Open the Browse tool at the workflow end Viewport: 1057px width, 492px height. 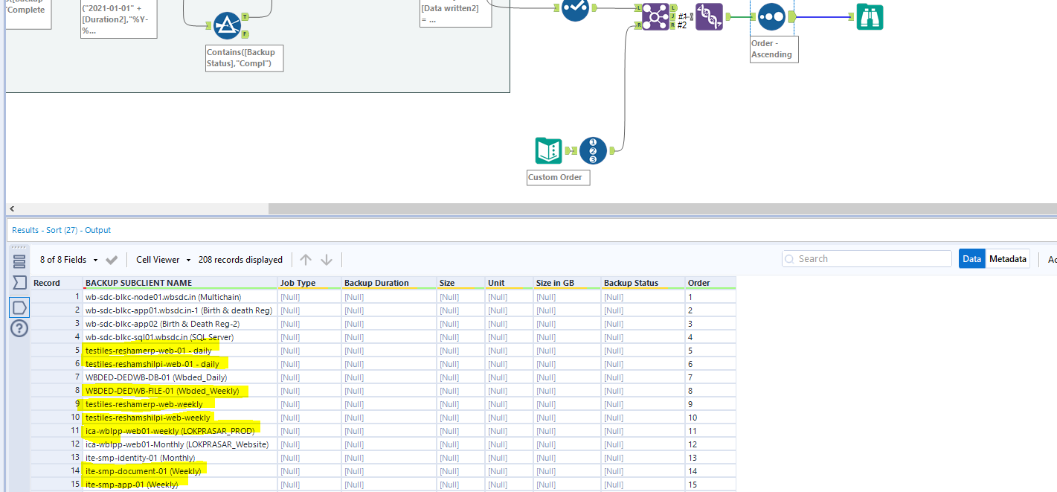tap(870, 16)
